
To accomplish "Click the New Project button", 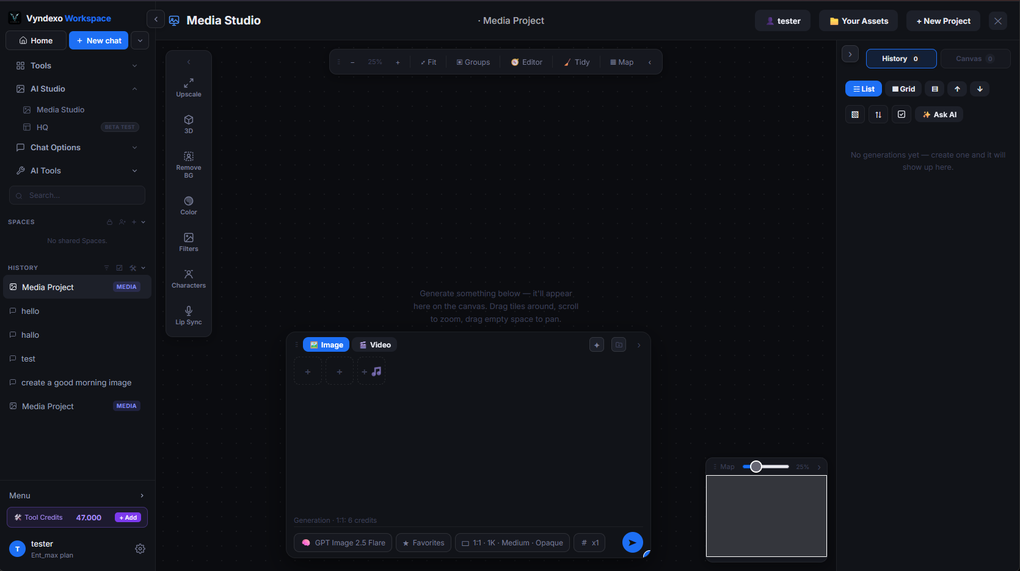I will pyautogui.click(x=943, y=21).
